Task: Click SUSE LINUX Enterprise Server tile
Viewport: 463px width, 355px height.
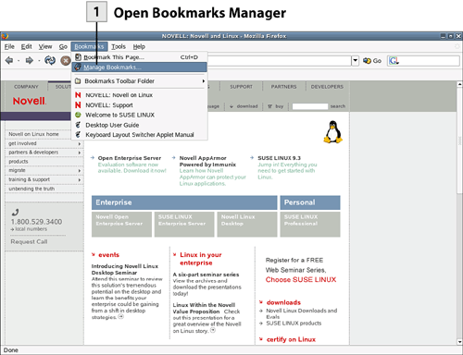Action: pyautogui.click(x=184, y=224)
